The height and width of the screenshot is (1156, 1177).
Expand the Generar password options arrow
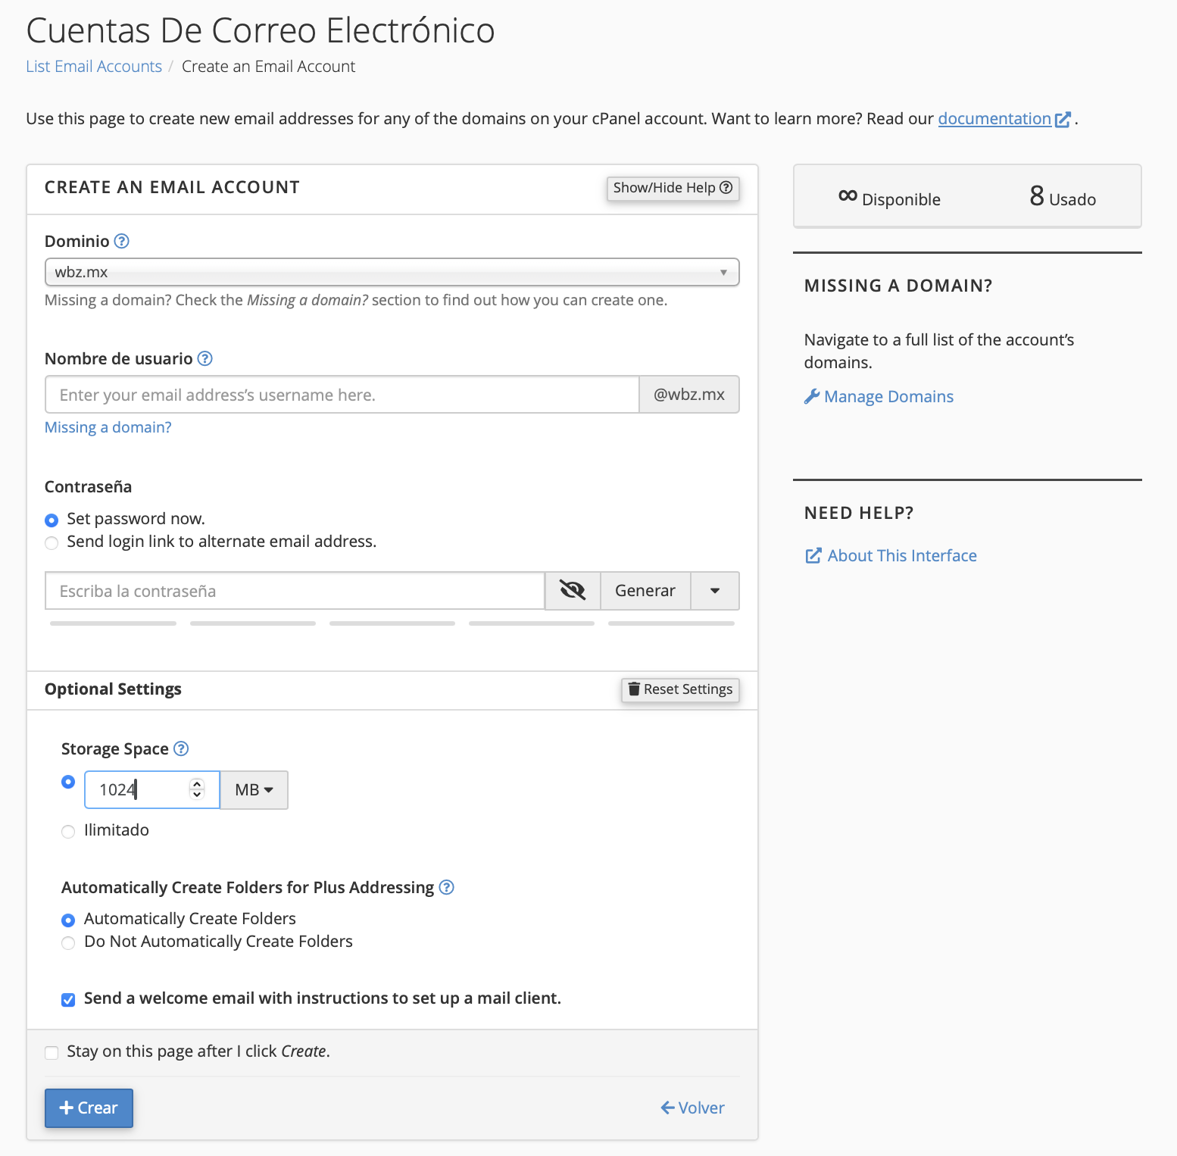click(714, 591)
